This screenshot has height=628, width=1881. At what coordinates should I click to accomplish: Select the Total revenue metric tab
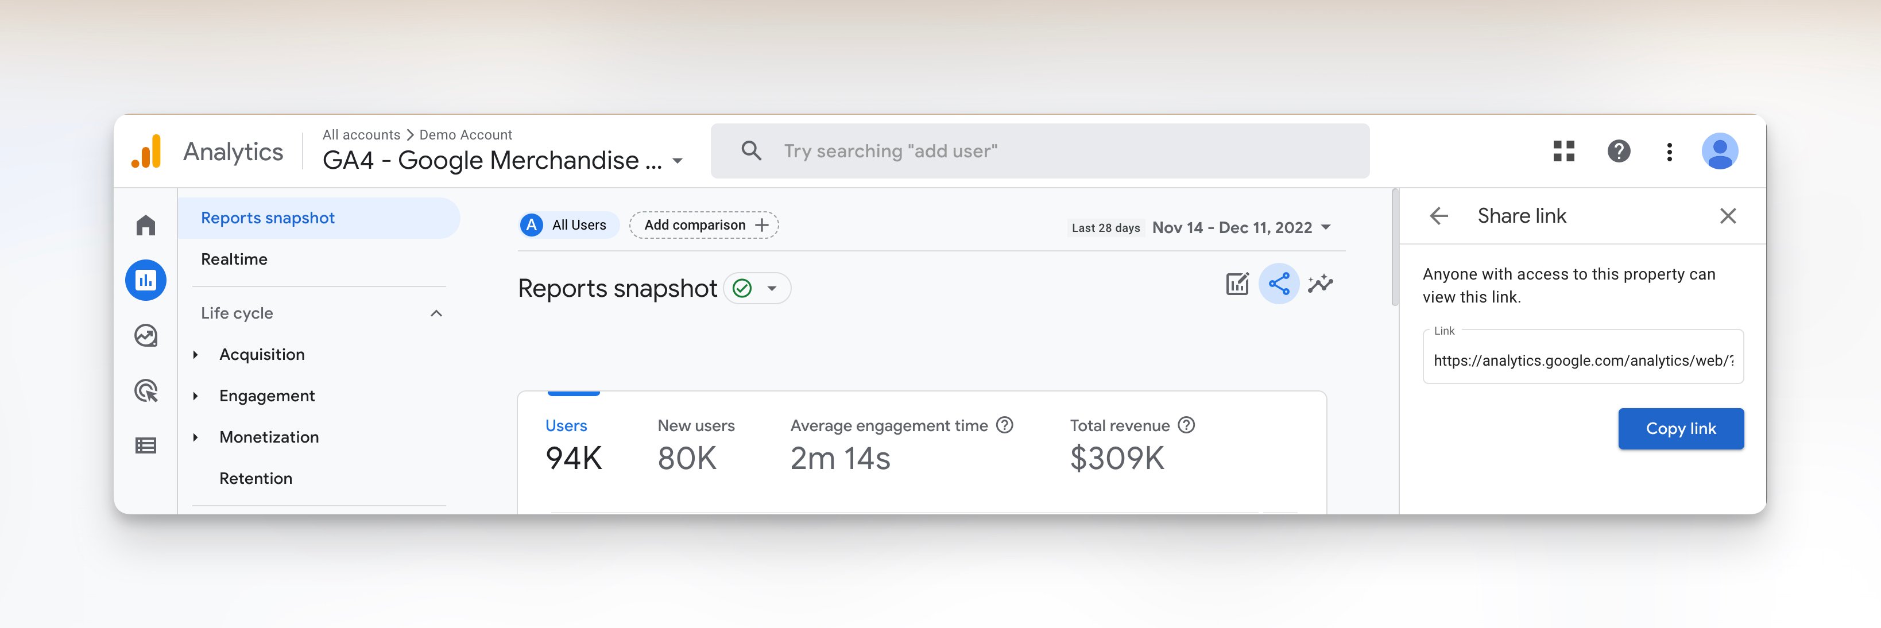[x=1132, y=445]
